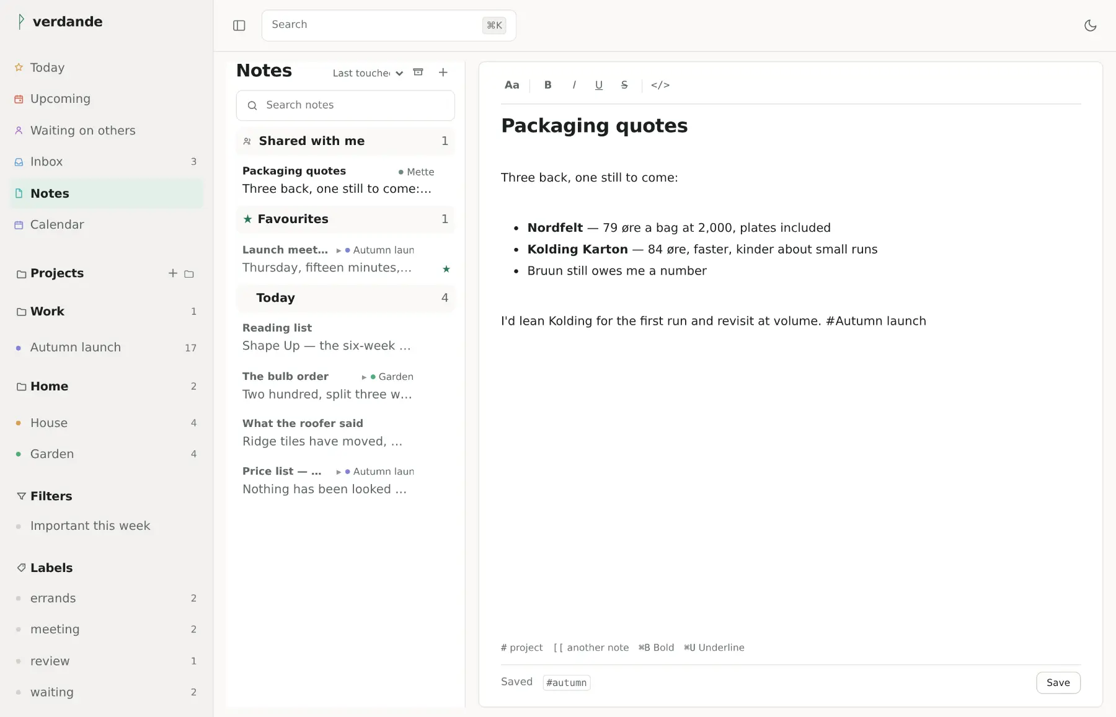This screenshot has width=1116, height=717.
Task: Apply strikethrough formatting
Action: pos(624,85)
